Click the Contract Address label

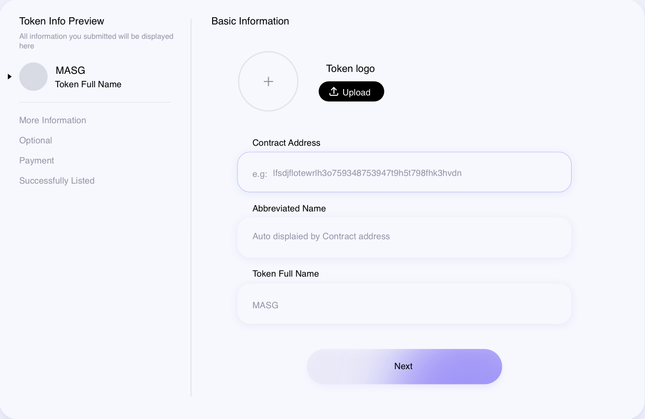click(x=287, y=143)
